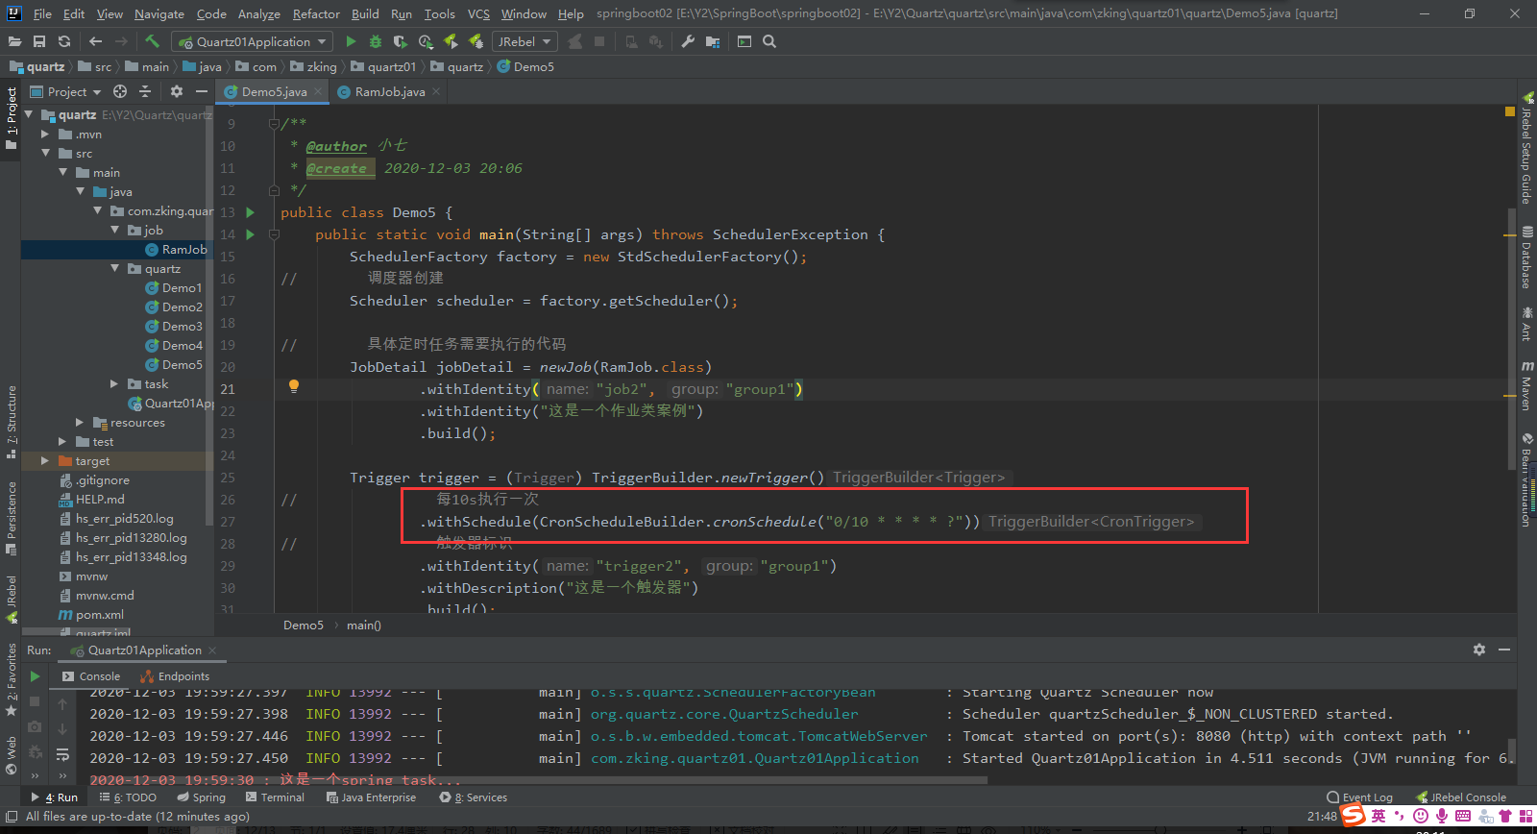Click the Synchronize refresh icon in toolbar
The image size is (1537, 834).
pyautogui.click(x=64, y=41)
